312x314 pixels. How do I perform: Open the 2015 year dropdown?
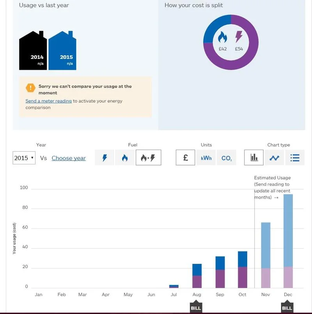coord(24,158)
